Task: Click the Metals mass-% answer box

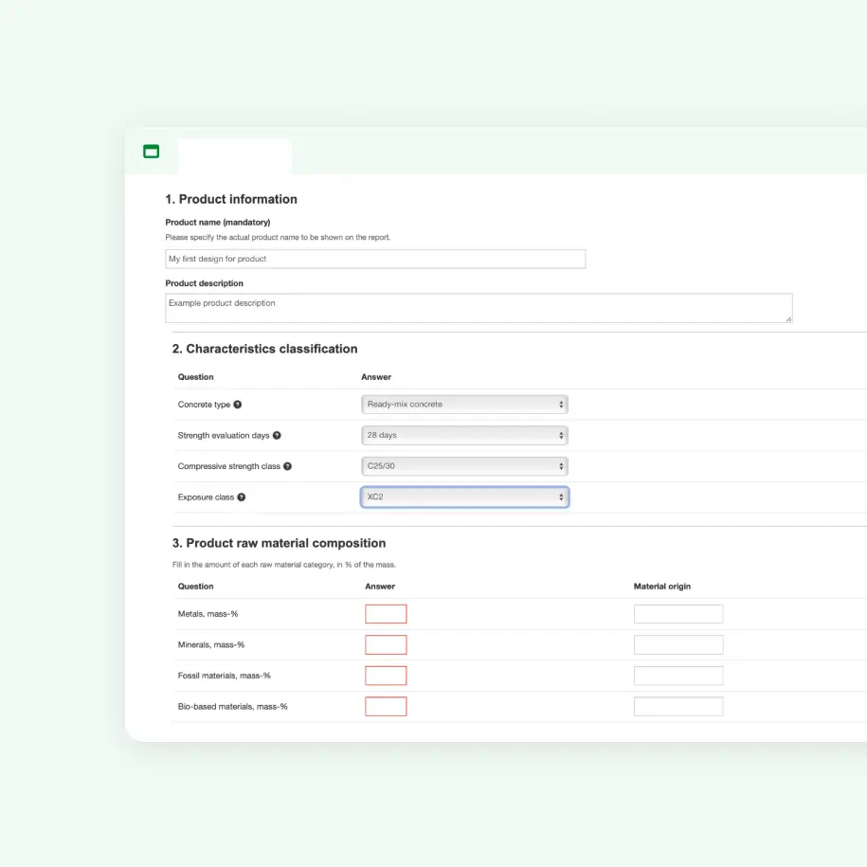Action: pyautogui.click(x=386, y=614)
